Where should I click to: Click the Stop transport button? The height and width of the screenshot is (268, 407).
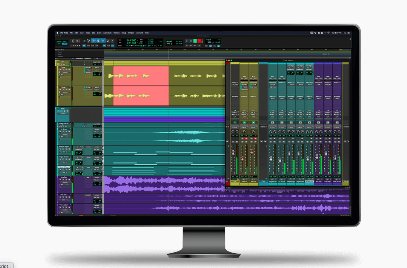(191, 41)
